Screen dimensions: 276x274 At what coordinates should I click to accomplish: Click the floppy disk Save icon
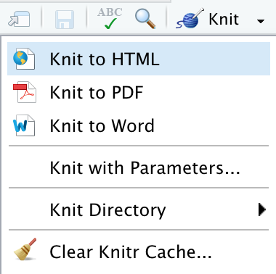(65, 20)
